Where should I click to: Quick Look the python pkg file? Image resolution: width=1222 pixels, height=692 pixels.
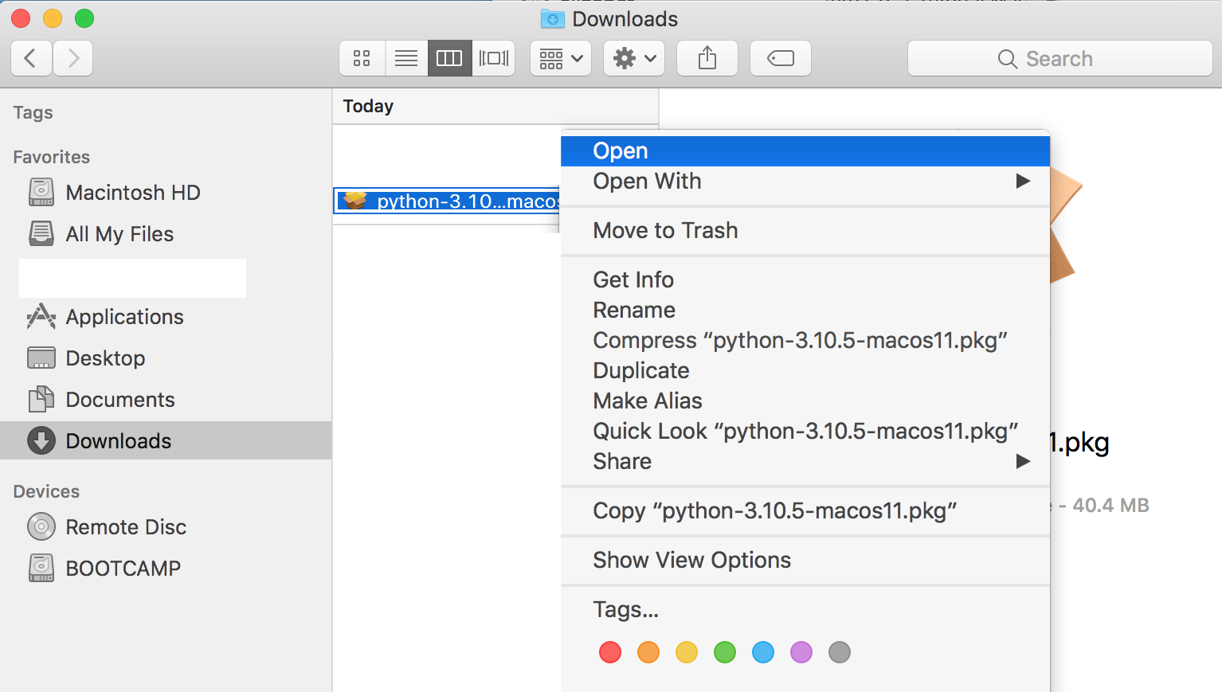[805, 432]
